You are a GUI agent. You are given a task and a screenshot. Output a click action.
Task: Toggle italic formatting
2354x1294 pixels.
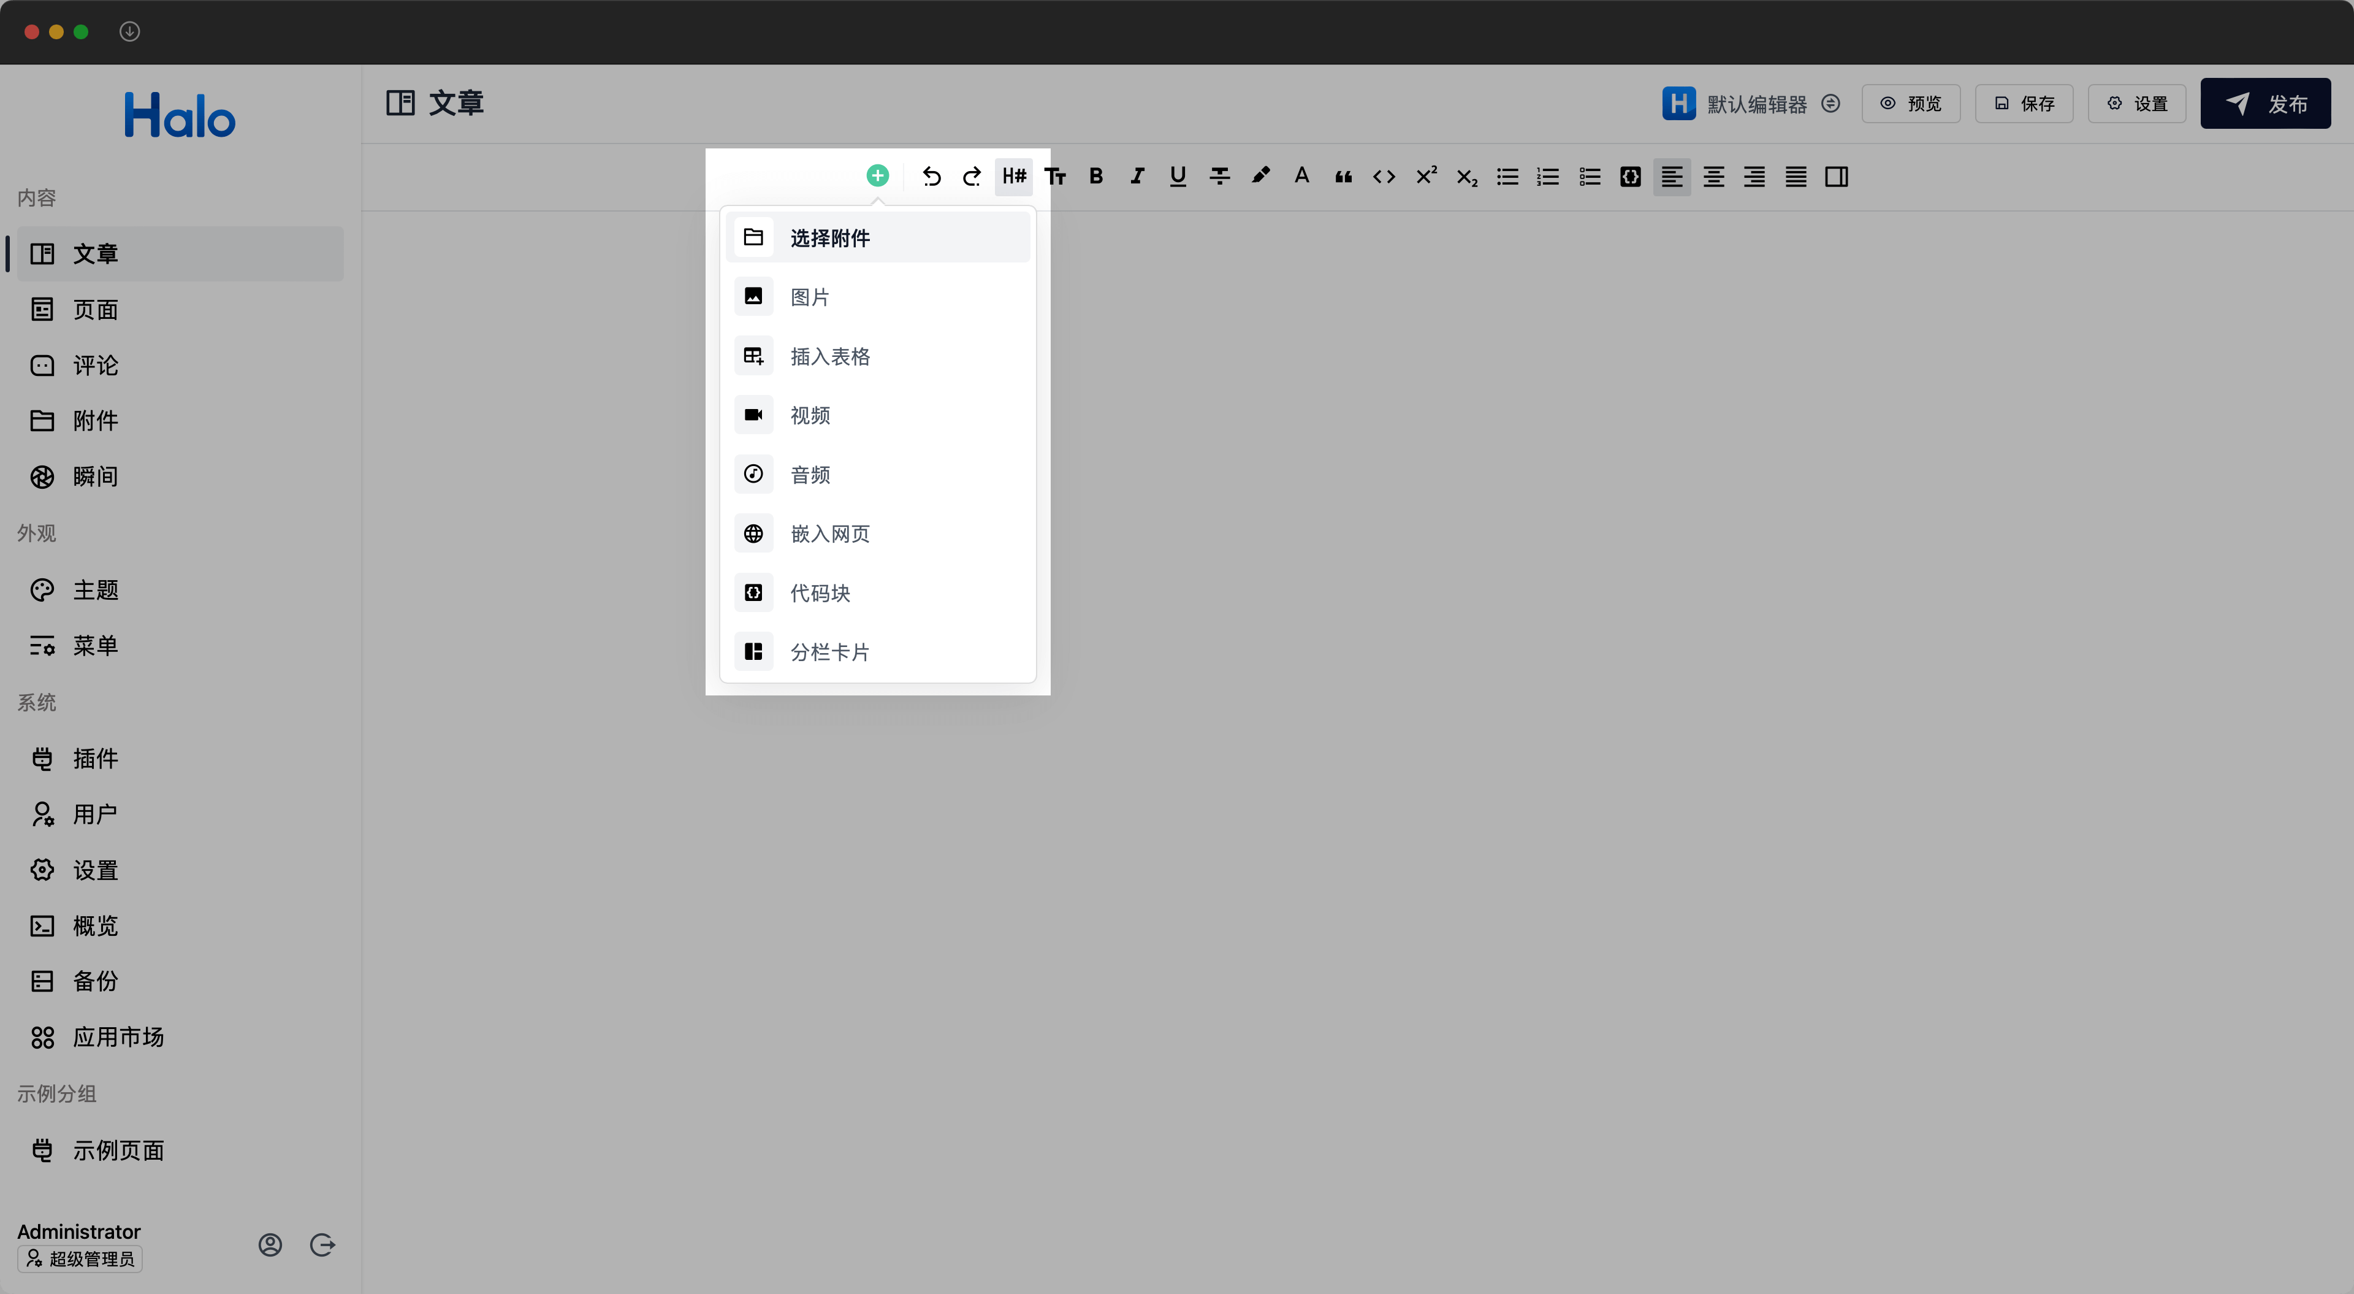1137,177
